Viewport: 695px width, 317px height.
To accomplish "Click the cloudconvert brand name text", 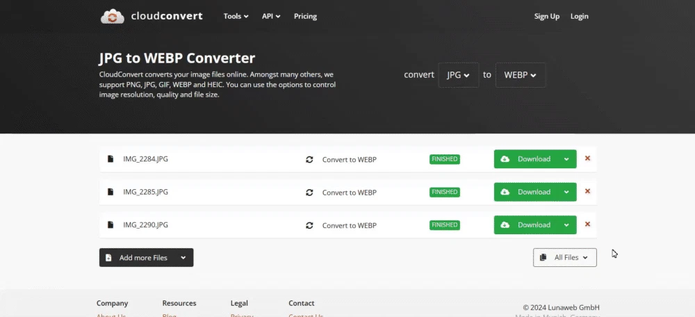I will click(x=167, y=17).
